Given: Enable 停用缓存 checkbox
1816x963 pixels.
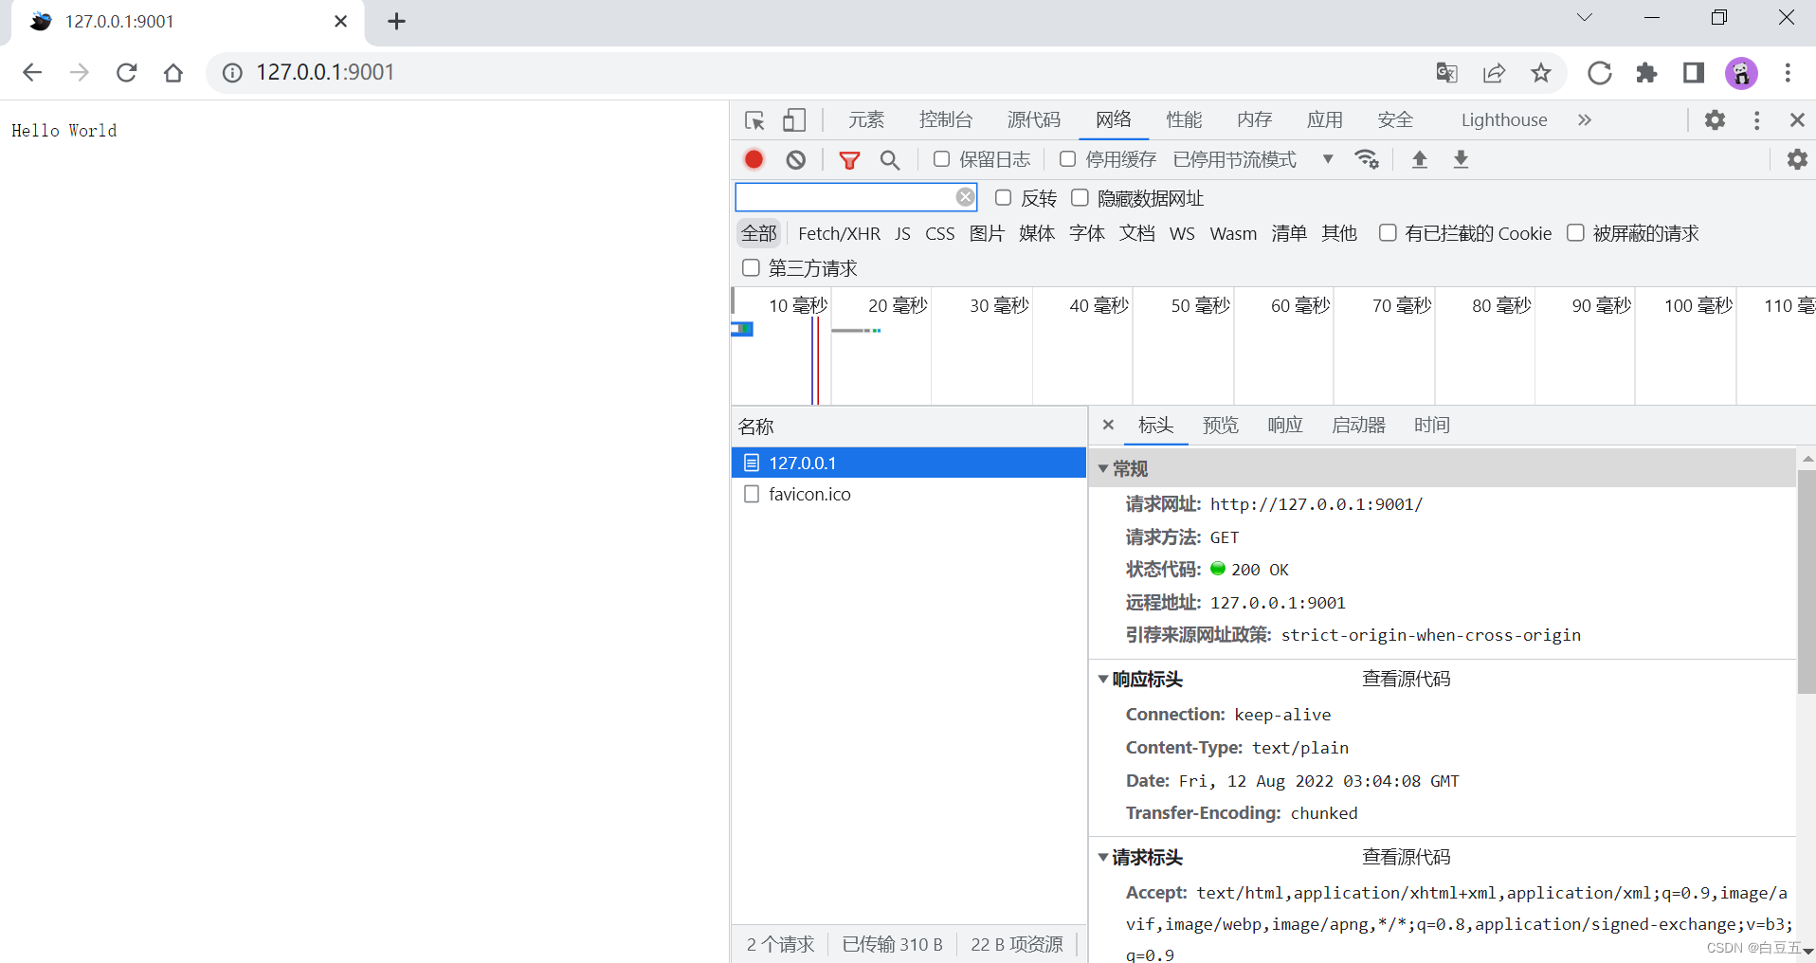Looking at the screenshot, I should tap(1067, 159).
